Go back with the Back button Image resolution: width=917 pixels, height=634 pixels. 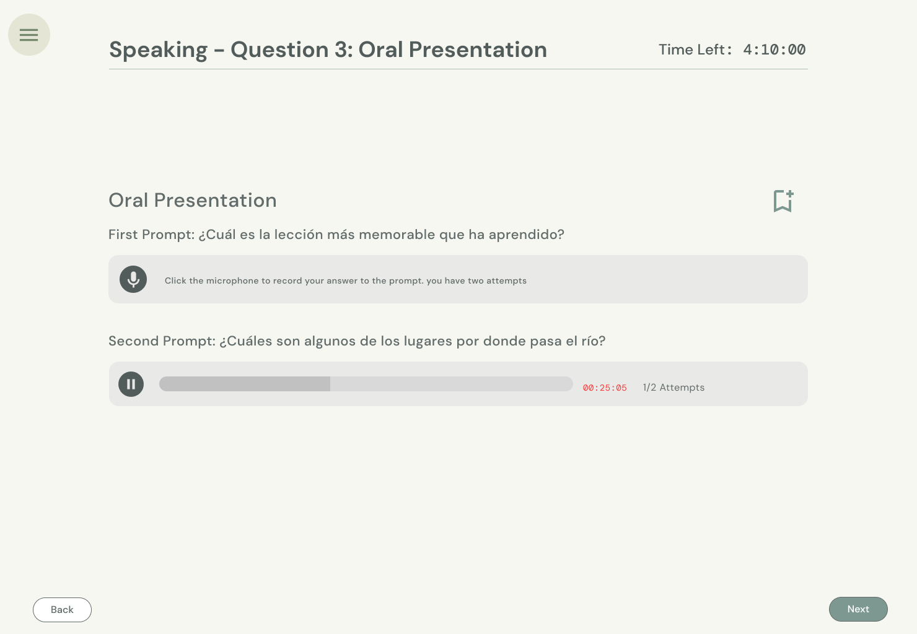pyautogui.click(x=62, y=610)
